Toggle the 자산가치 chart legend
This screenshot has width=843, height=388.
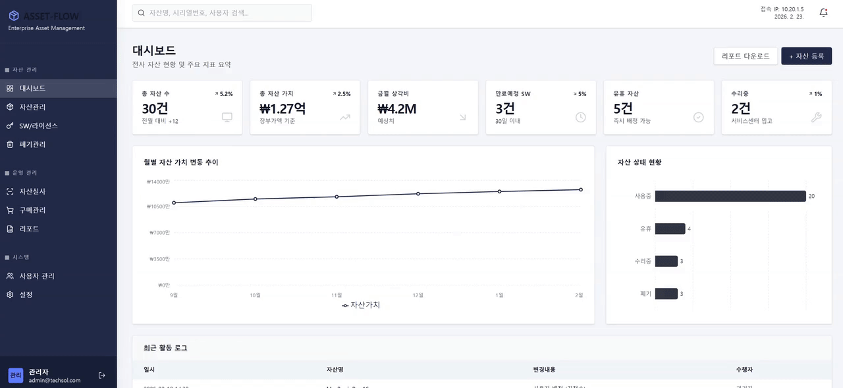[x=361, y=304]
